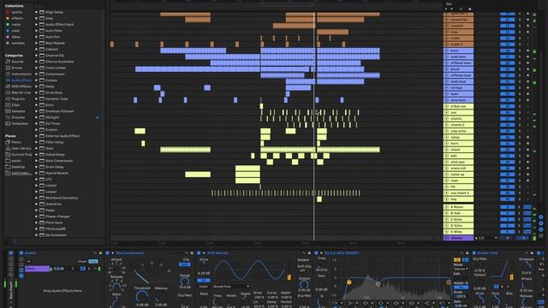This screenshot has width=548, height=308.
Task: Toggle the bass track activator button
Action: 507,50
